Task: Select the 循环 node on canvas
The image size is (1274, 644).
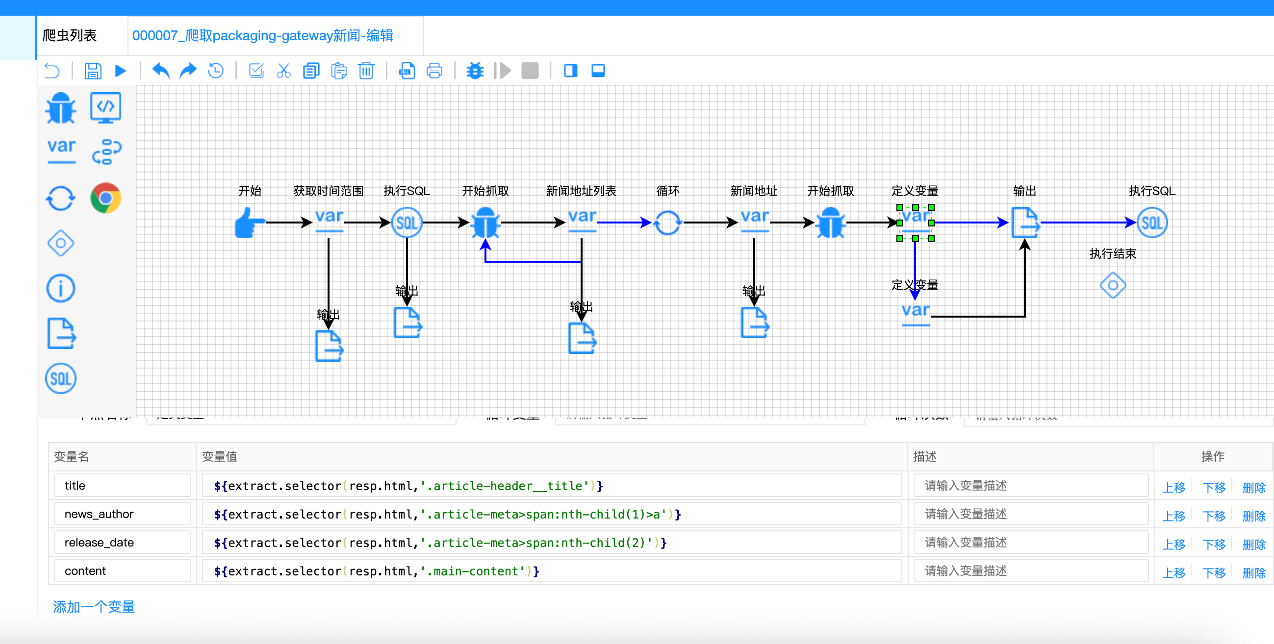Action: pos(667,223)
